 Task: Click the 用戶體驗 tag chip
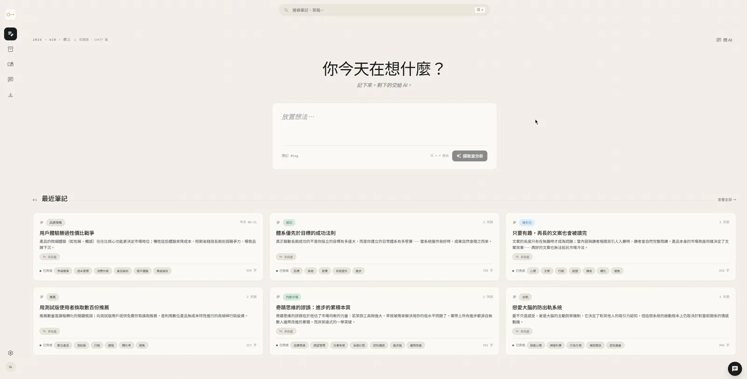pos(142,271)
